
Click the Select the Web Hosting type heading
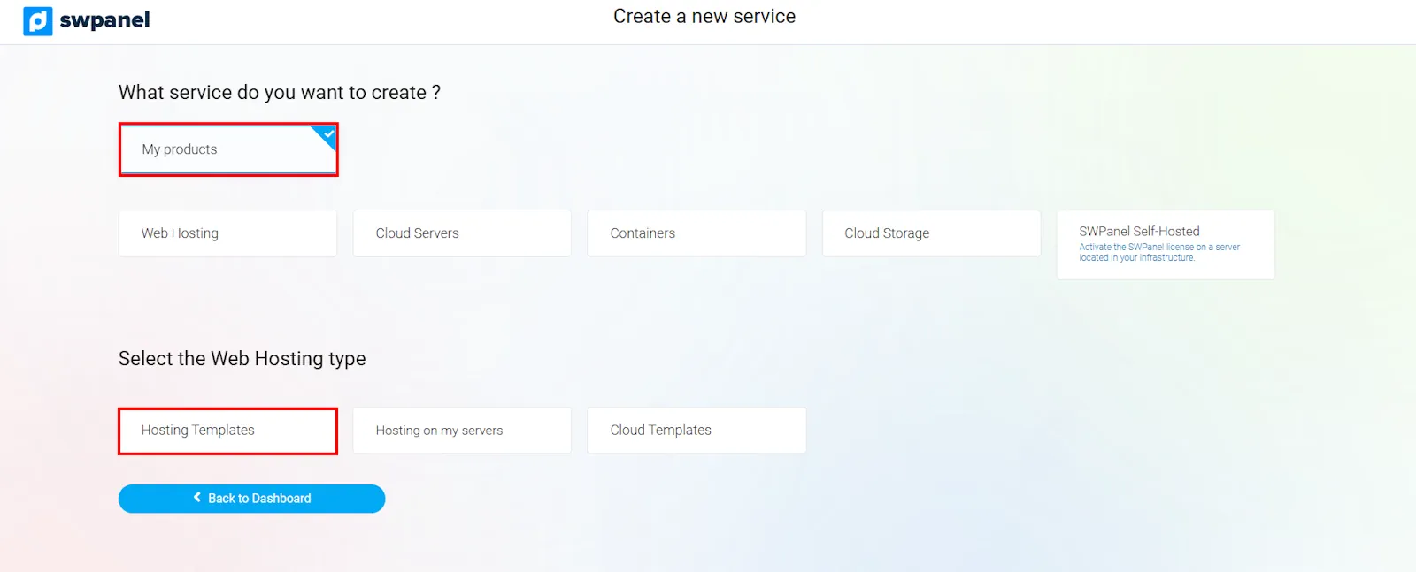[242, 359]
